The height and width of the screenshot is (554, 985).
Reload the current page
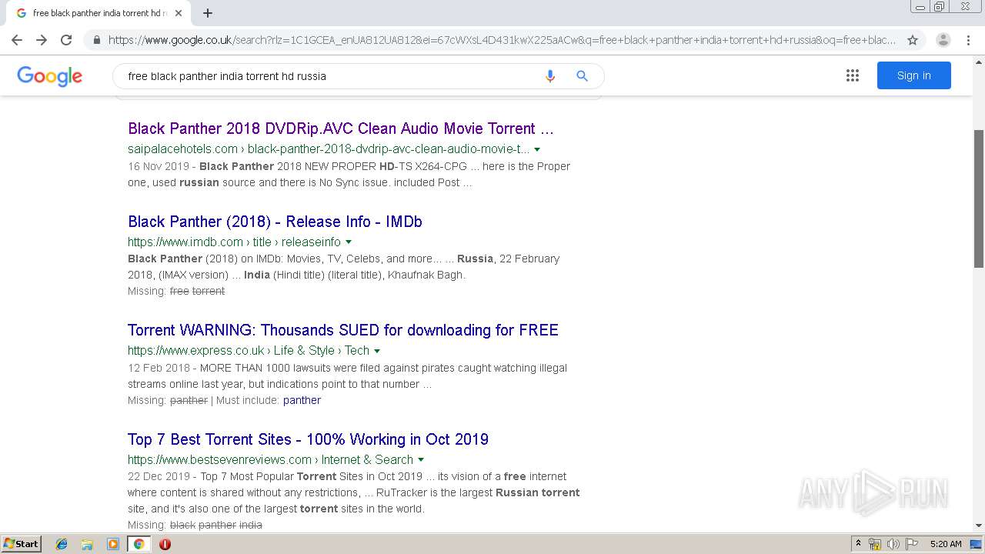click(66, 40)
